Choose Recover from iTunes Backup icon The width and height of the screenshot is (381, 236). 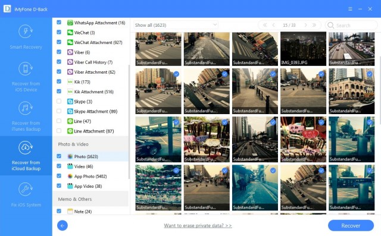pos(26,108)
